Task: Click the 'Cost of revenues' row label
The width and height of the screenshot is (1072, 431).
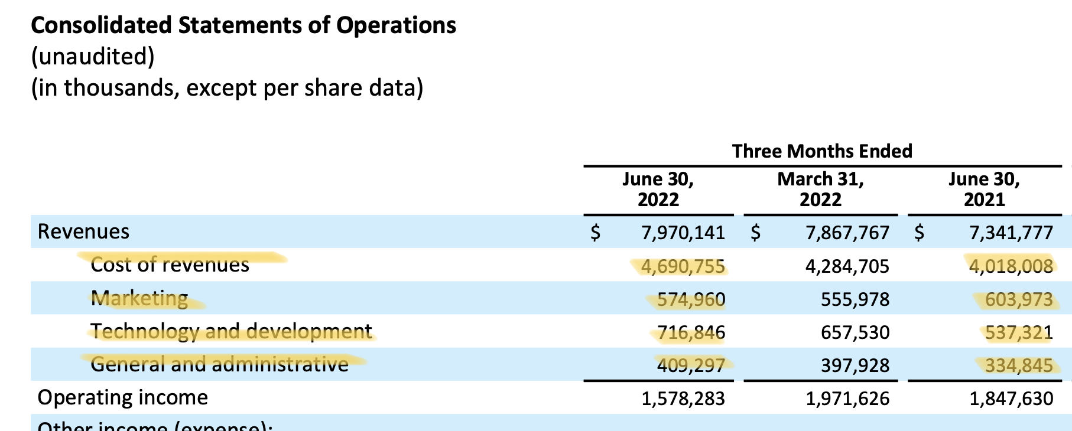Action: coord(170,265)
